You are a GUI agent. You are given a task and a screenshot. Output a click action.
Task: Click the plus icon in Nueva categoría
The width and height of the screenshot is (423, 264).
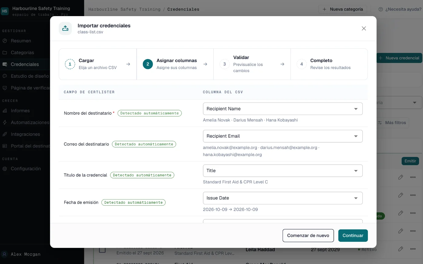coord(325,9)
